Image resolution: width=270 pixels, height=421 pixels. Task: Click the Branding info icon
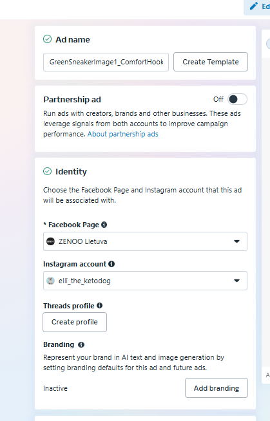click(81, 344)
